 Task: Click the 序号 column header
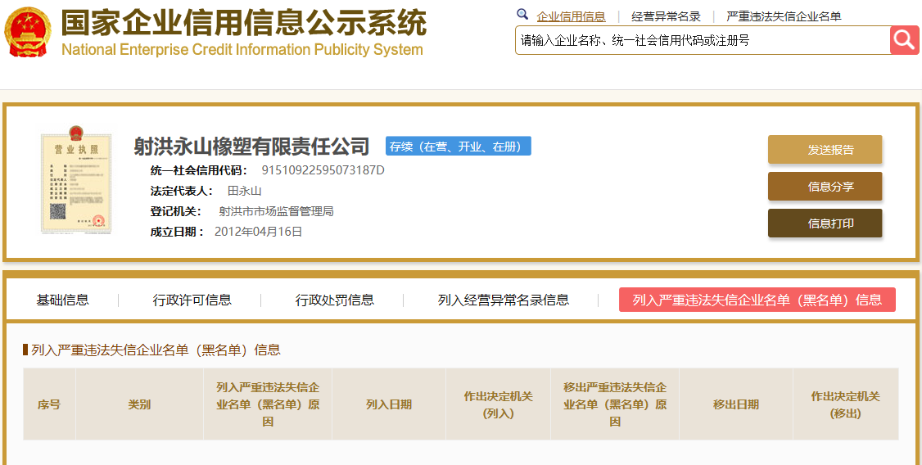coord(49,404)
